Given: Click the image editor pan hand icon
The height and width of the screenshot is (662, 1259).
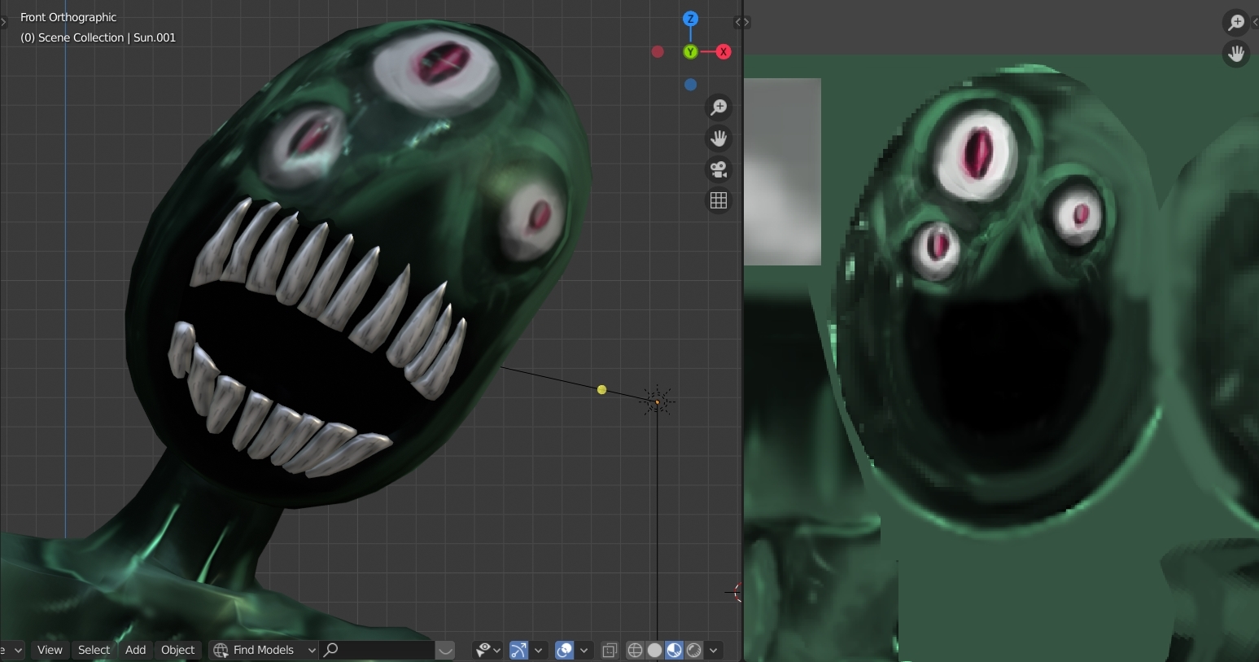Looking at the screenshot, I should pyautogui.click(x=1235, y=55).
